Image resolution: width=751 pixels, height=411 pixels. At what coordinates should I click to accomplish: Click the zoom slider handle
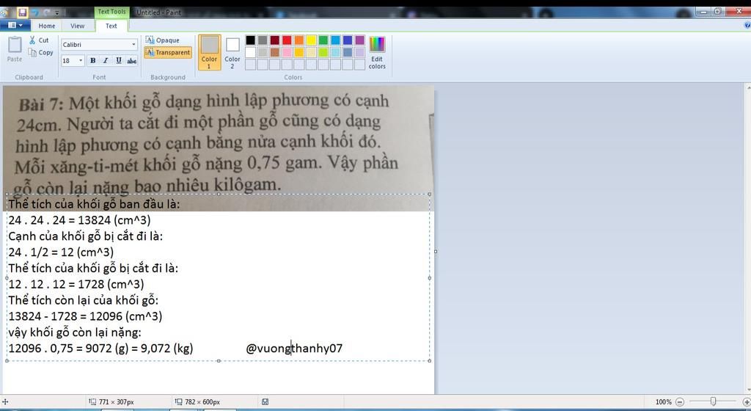pos(713,402)
